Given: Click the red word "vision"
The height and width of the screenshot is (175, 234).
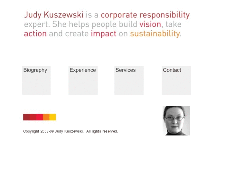Looking at the screenshot, I should click(x=150, y=24).
